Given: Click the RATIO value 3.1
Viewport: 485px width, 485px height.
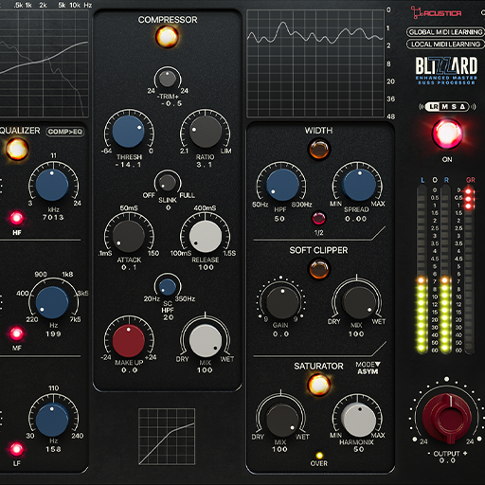Looking at the screenshot, I should click(x=205, y=165).
